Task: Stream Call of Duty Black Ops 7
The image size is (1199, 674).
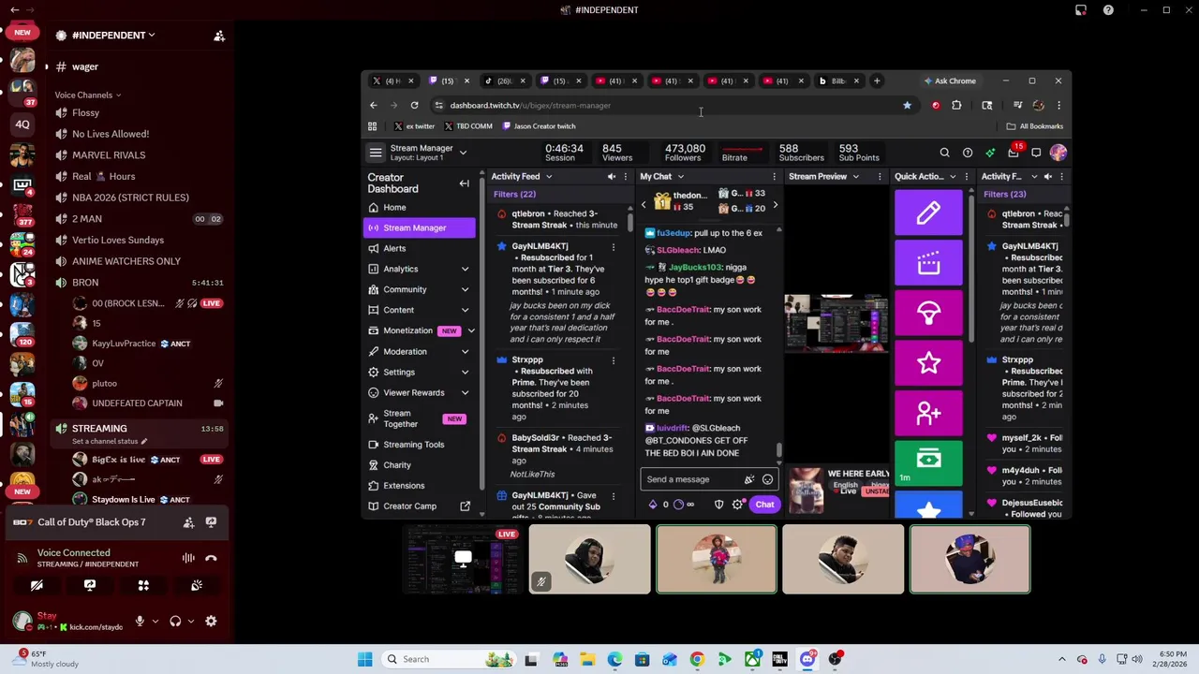Action: pyautogui.click(x=211, y=522)
